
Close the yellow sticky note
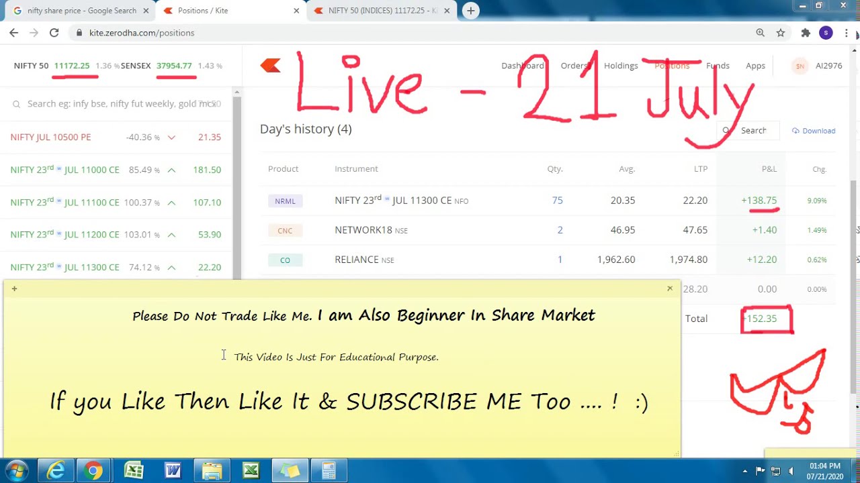(670, 288)
